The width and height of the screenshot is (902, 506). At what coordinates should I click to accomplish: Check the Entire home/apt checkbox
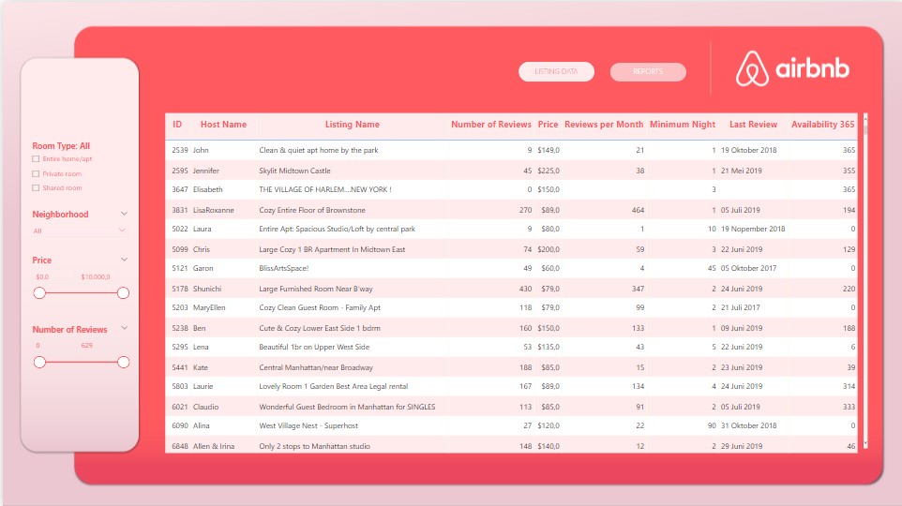(x=36, y=159)
